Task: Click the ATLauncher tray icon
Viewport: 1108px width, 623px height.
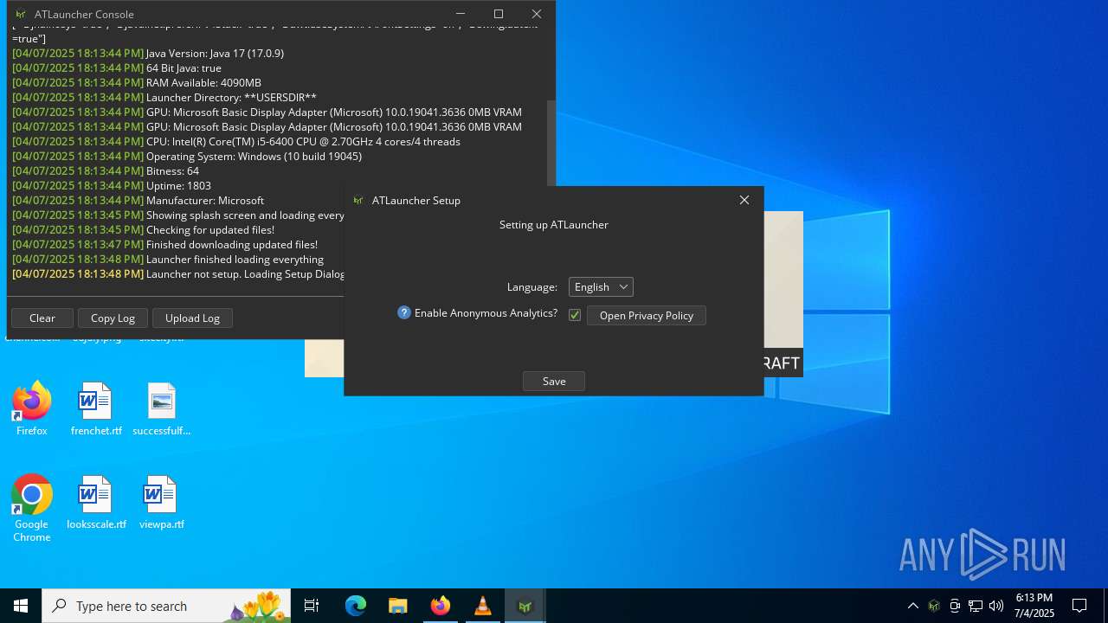Action: (x=934, y=606)
